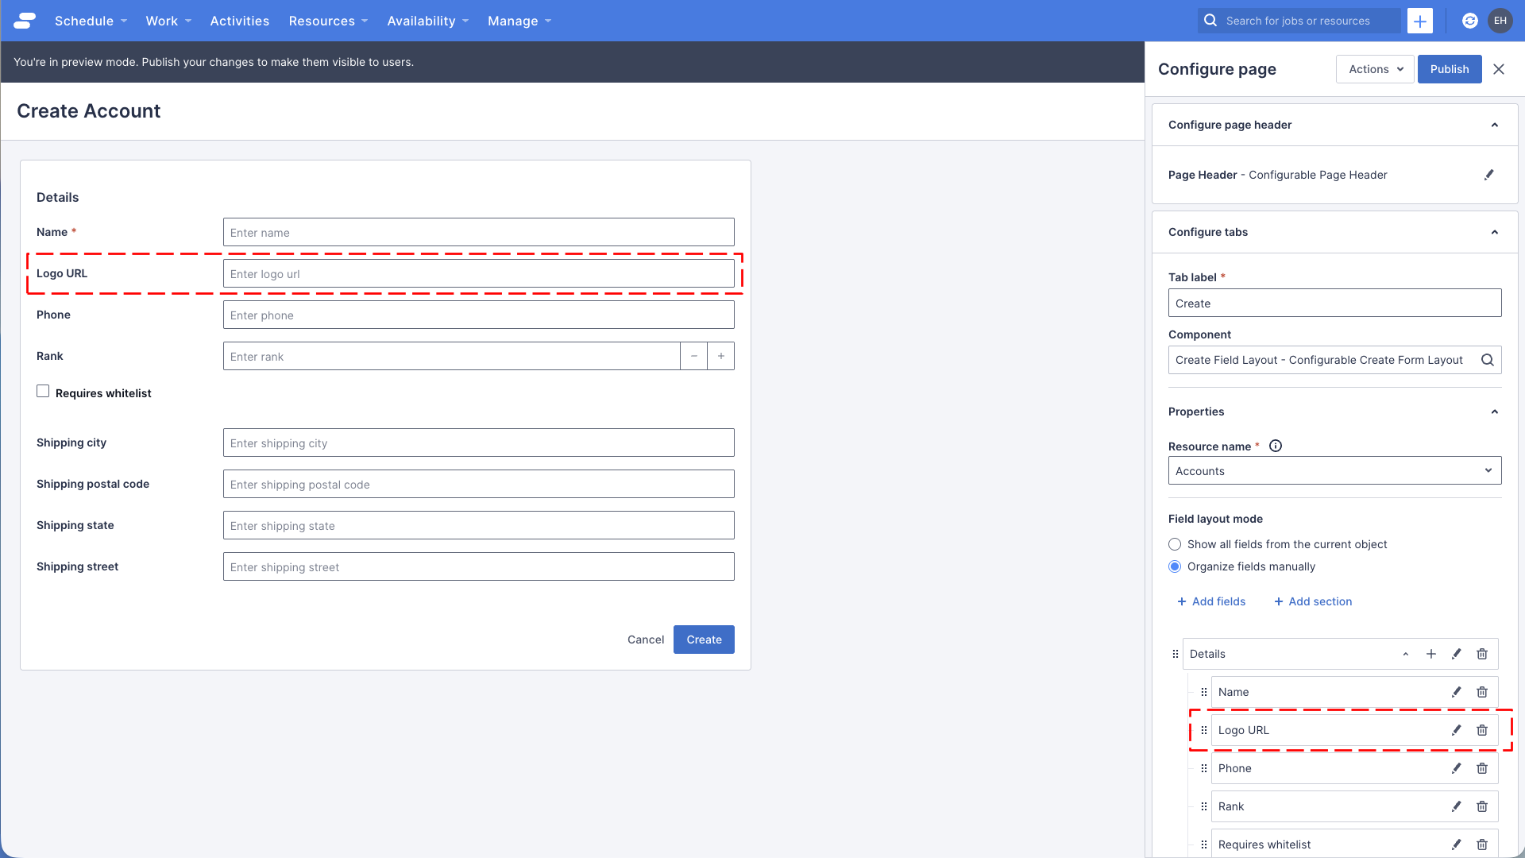Delete the Phone field with its trash icon
This screenshot has height=858, width=1525.
(x=1482, y=768)
